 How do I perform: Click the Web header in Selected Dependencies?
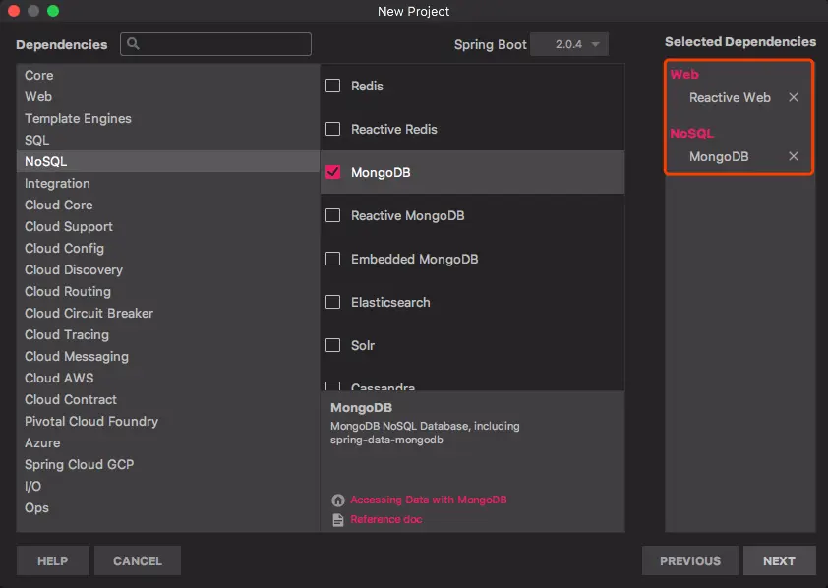(684, 75)
